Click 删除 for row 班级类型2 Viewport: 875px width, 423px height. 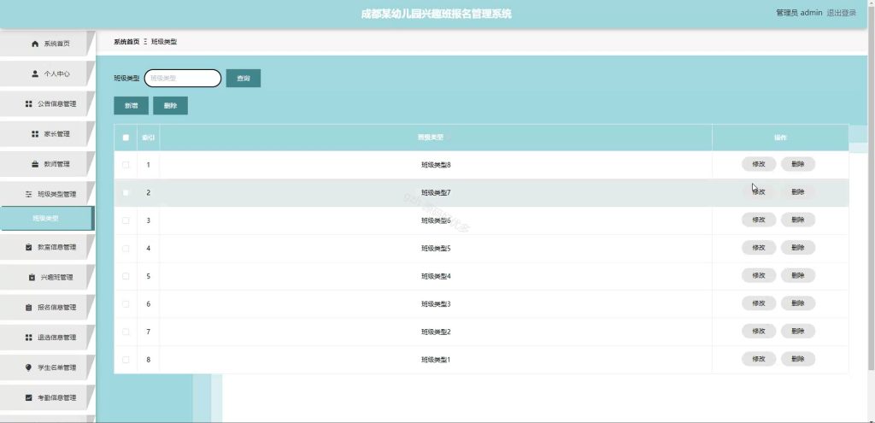pos(798,332)
